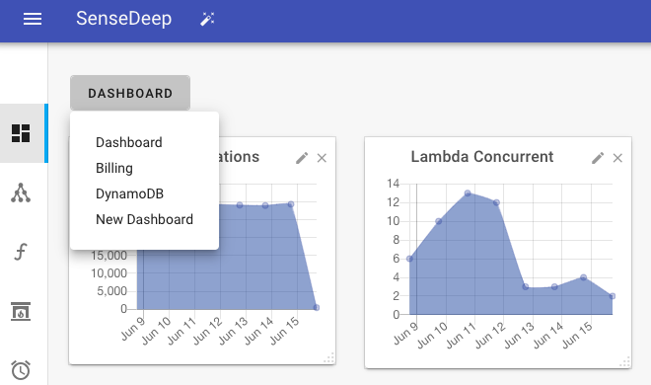Edit the invocations widget via pencil icon
Viewport: 651px width, 385px height.
pos(302,158)
